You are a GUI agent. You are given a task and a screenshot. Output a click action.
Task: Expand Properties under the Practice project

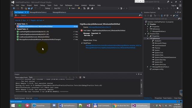[x=148, y=27]
